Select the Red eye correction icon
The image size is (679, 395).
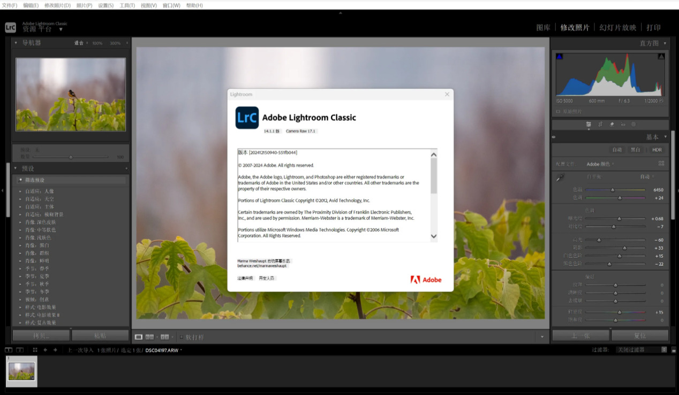click(623, 124)
